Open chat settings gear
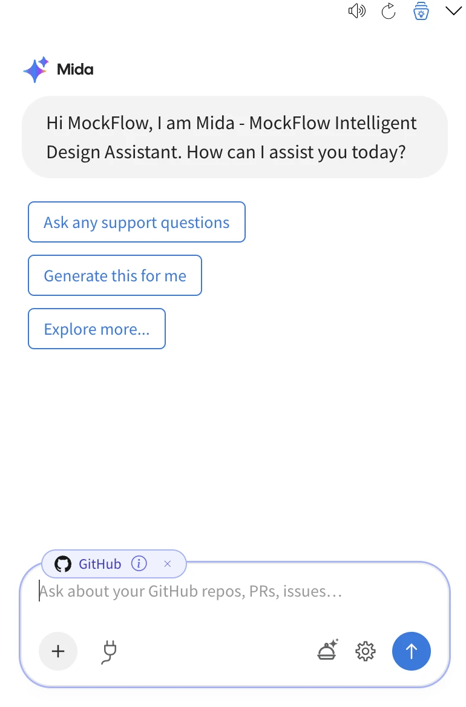466x707 pixels. (365, 651)
